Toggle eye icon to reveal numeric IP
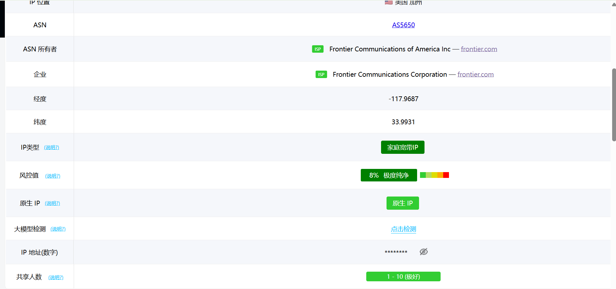 pyautogui.click(x=424, y=252)
